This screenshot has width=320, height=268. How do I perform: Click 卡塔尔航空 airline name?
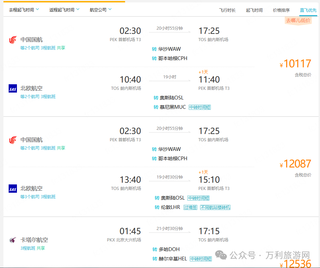pos(34,240)
